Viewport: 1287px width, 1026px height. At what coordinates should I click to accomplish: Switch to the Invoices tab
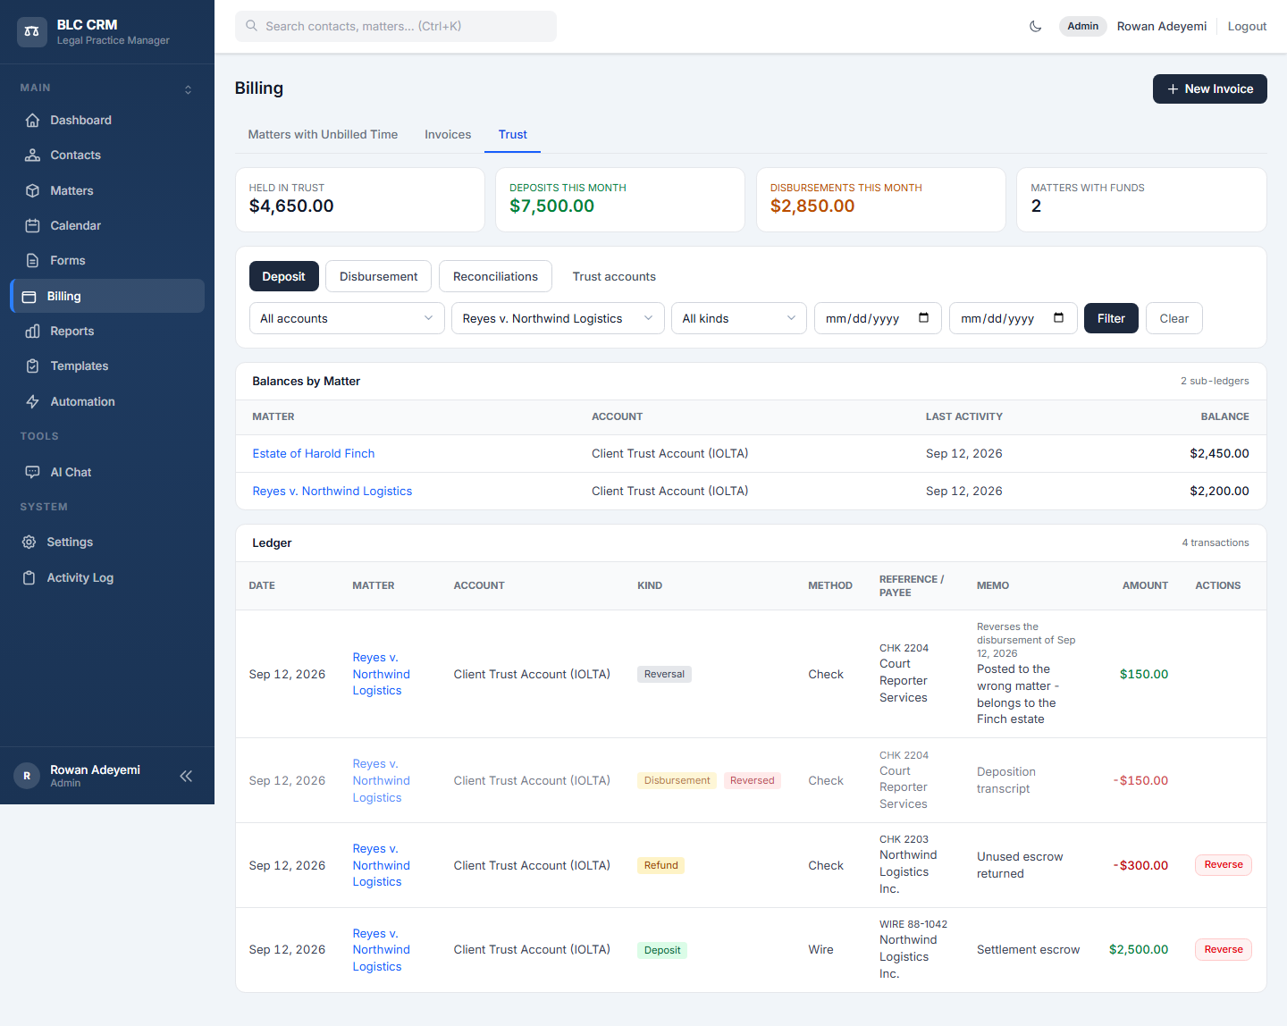[x=448, y=134]
